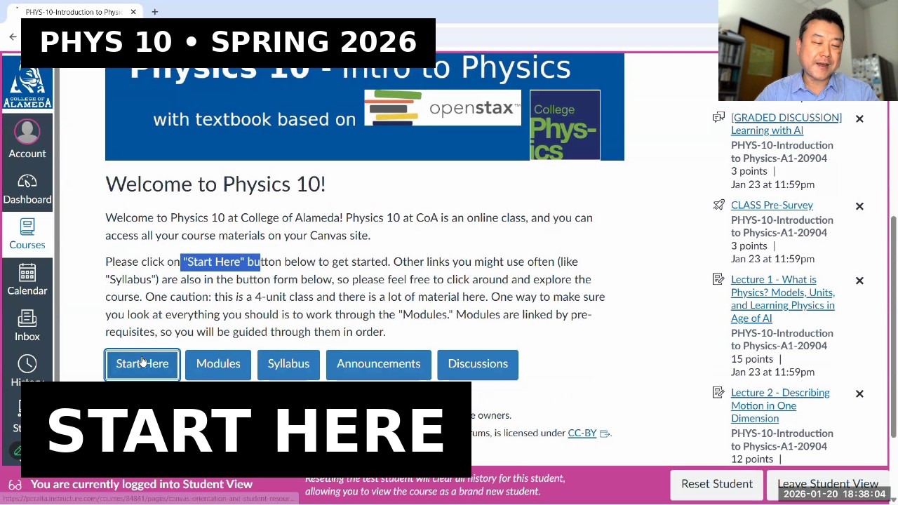Dismiss the Learning with AI to-do item
Screen dimensions: 898x505
tap(859, 119)
